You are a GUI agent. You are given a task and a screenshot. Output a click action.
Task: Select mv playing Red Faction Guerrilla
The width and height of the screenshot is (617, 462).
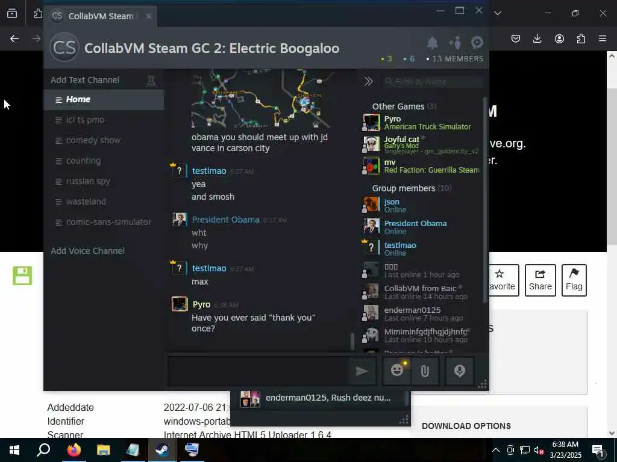[422, 166]
